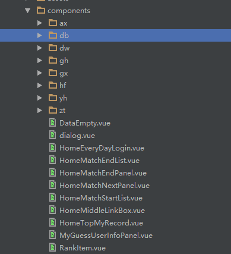Open the file named DataEmpty.vue

[x=85, y=123]
